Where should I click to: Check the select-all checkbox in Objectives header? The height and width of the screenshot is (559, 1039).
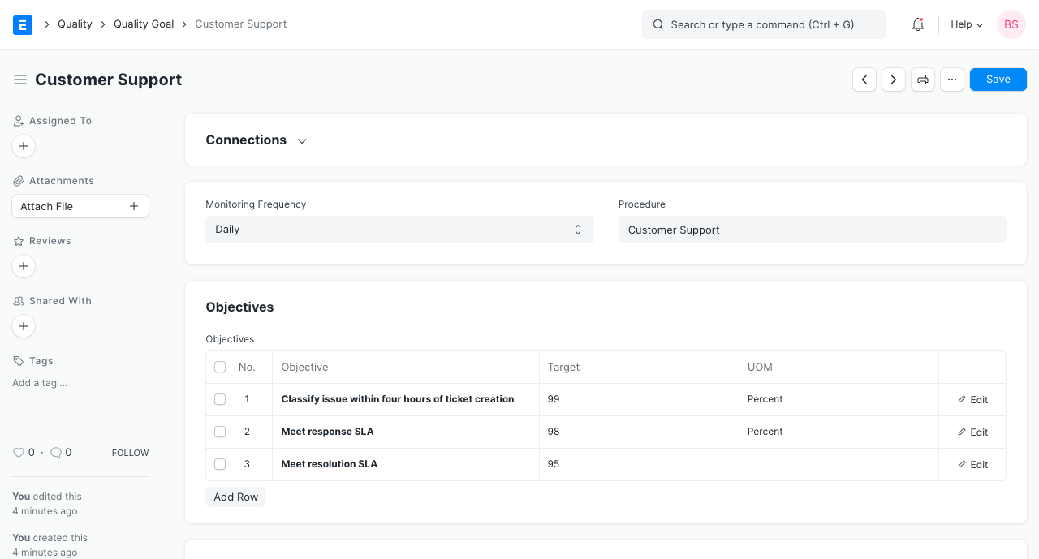click(220, 368)
